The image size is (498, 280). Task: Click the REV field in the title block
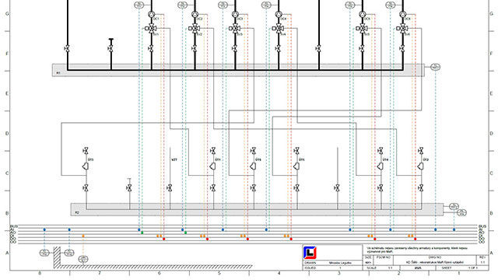tap(482, 260)
